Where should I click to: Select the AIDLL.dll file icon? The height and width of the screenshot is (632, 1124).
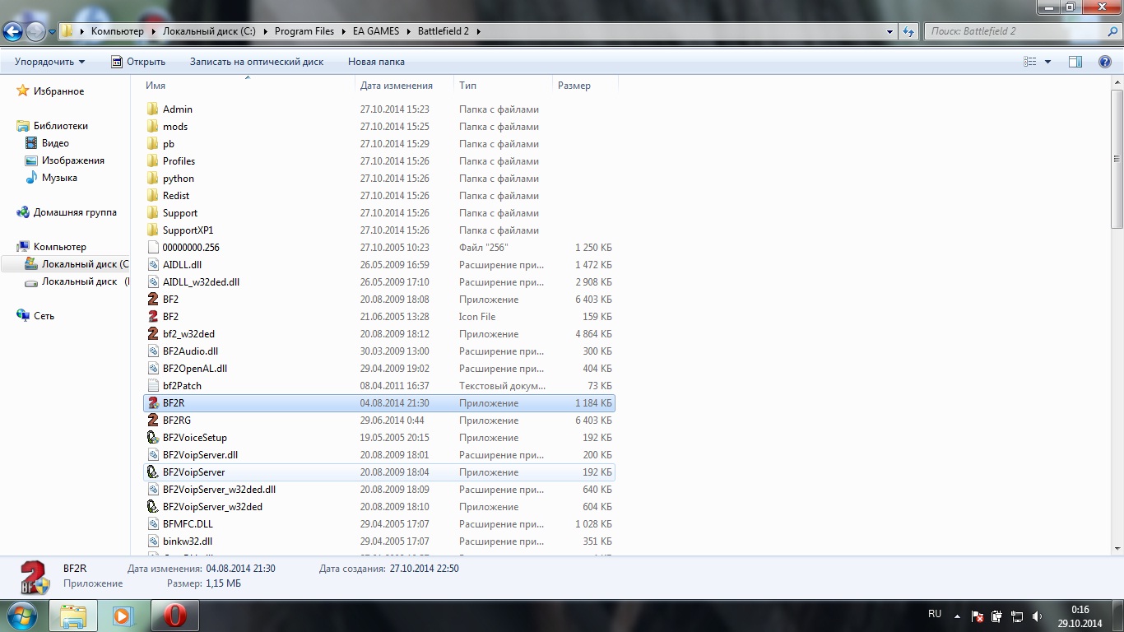(153, 265)
